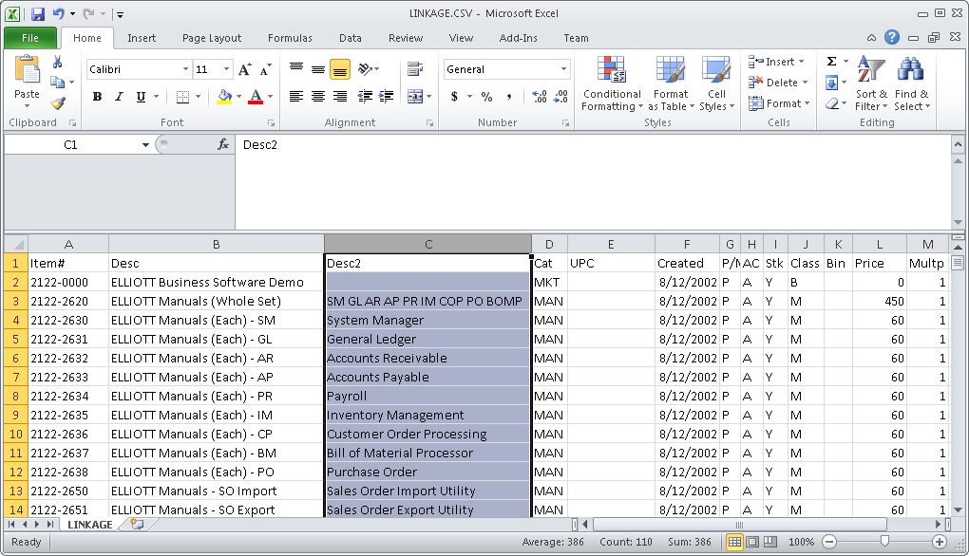This screenshot has width=969, height=556.
Task: Select column B header
Action: point(217,245)
